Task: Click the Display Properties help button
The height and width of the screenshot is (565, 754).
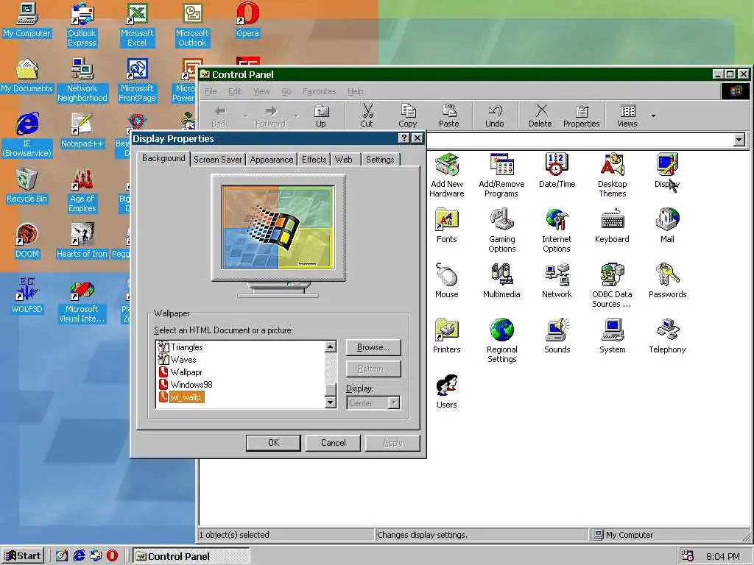Action: tap(404, 138)
